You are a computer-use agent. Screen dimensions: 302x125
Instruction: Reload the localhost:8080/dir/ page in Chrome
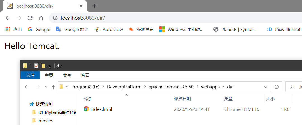[x=30, y=18]
